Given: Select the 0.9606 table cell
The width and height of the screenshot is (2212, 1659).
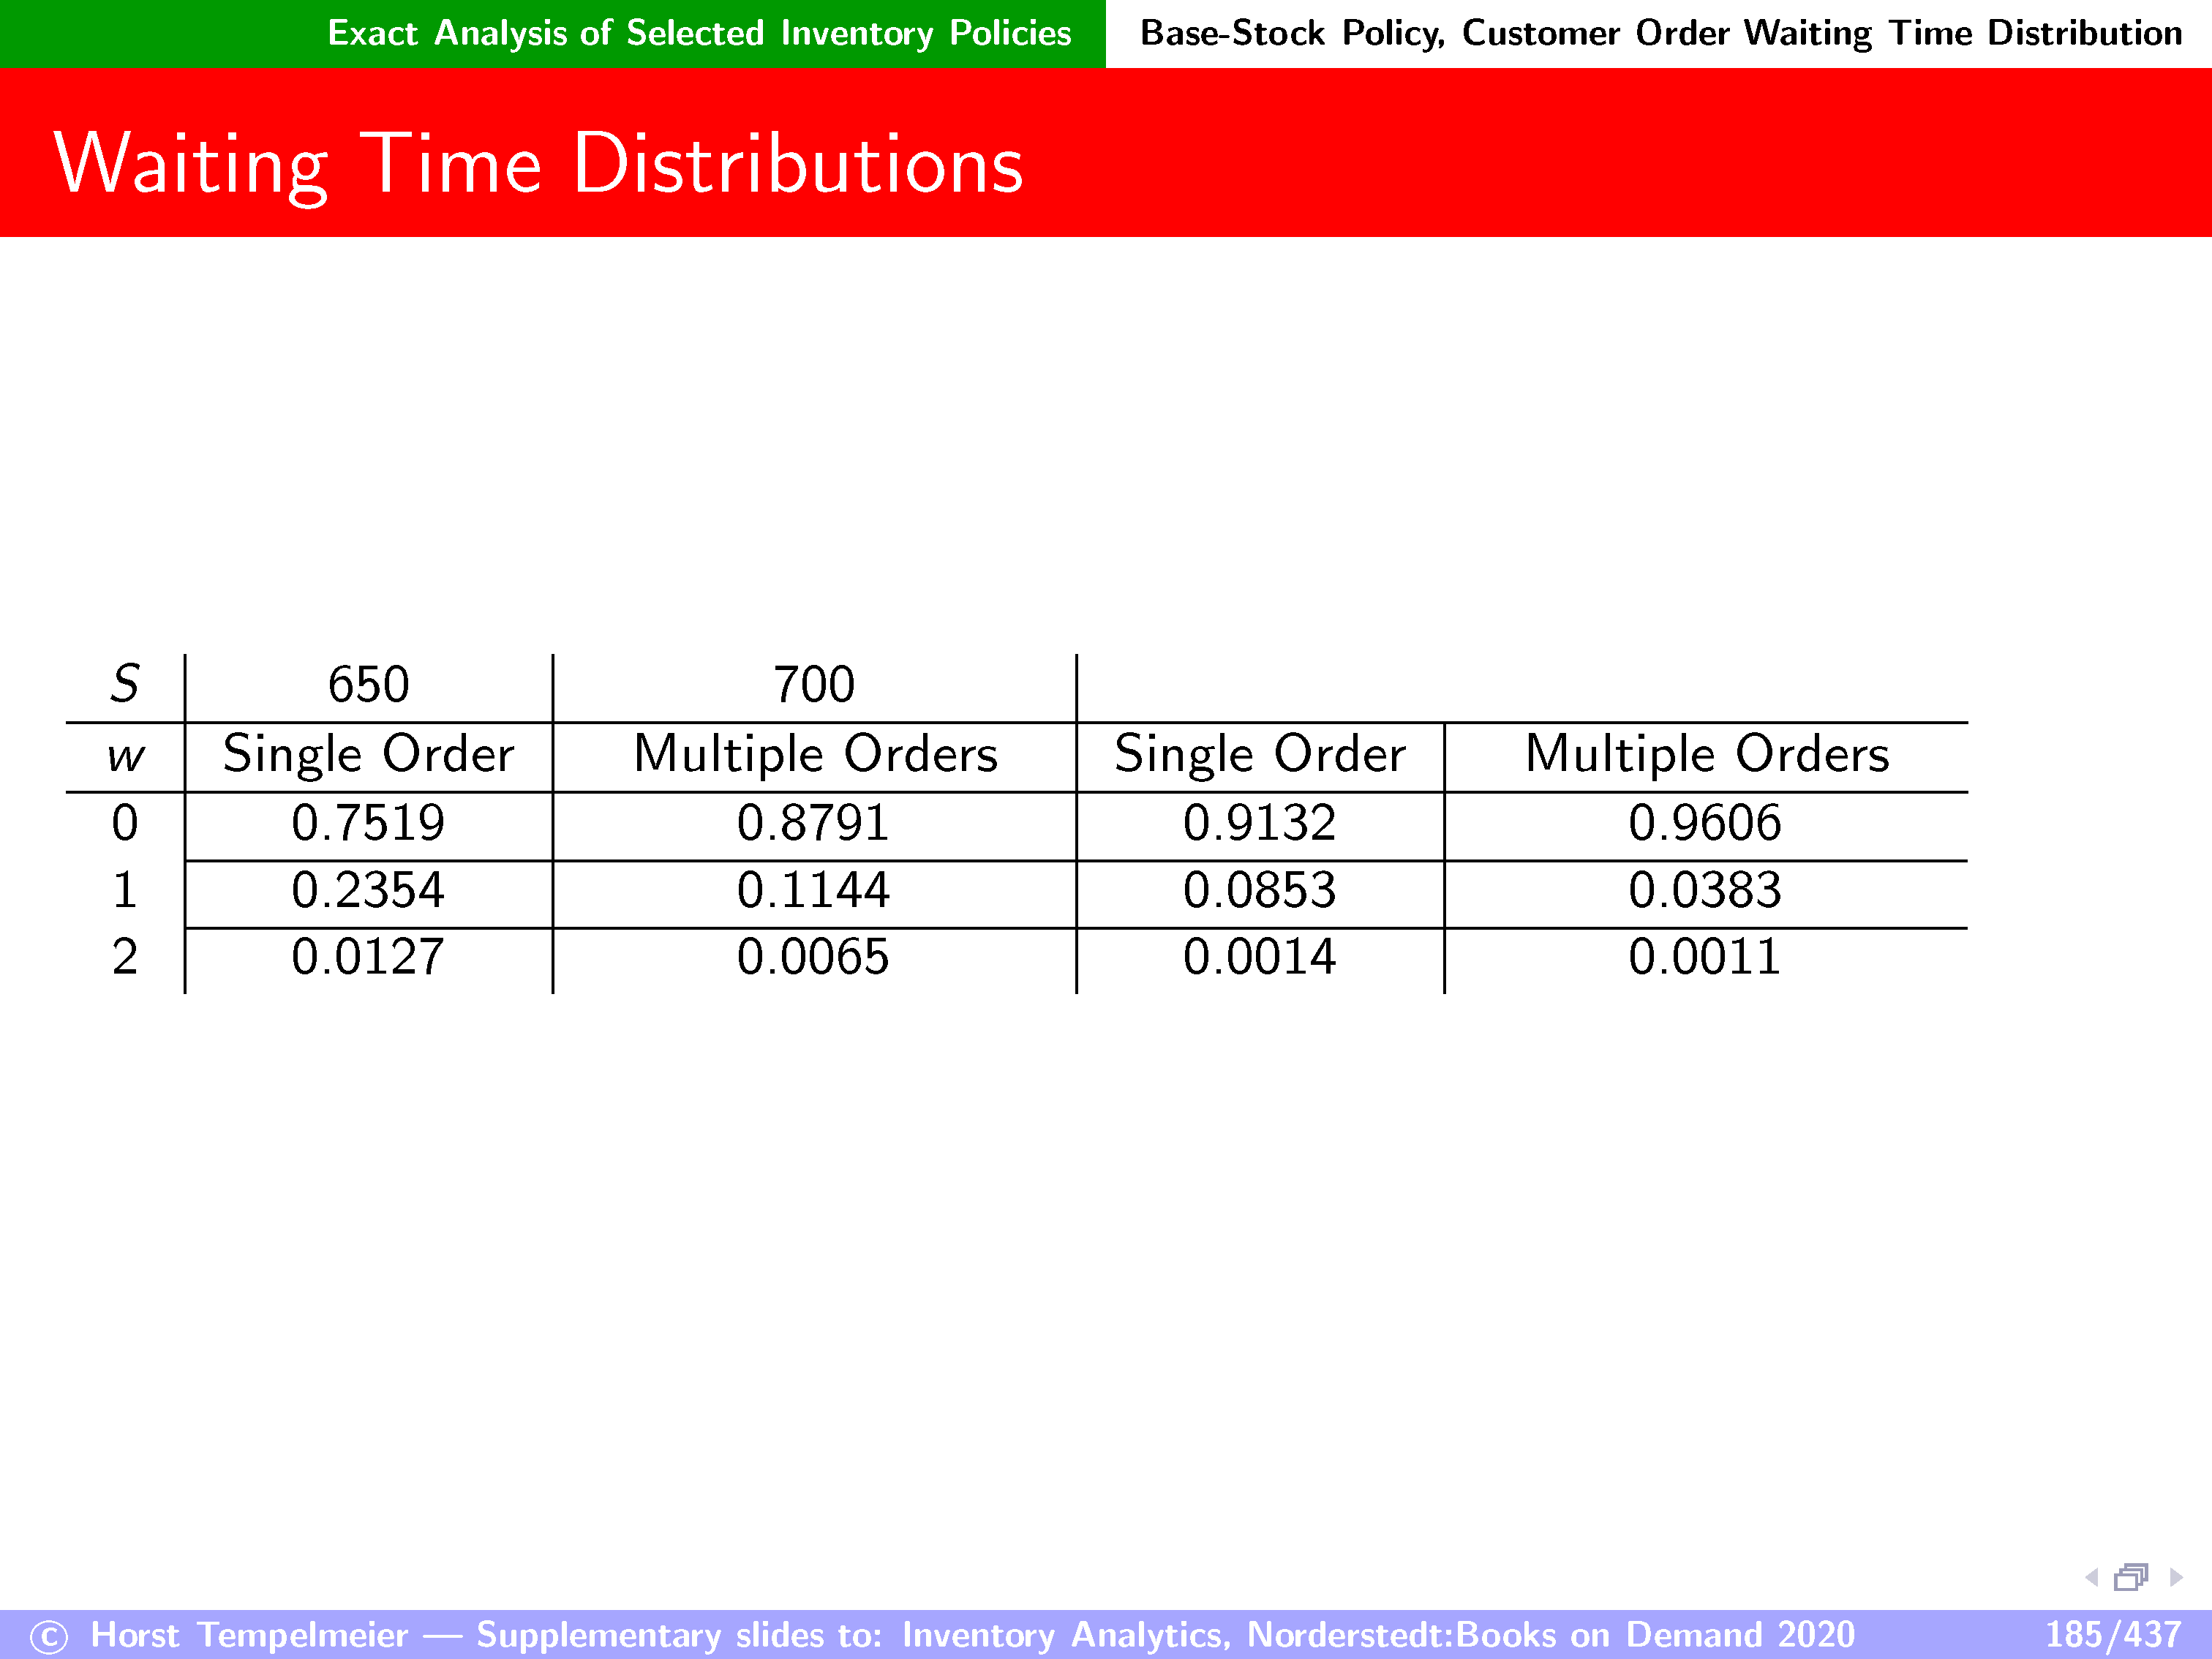Looking at the screenshot, I should [1704, 823].
